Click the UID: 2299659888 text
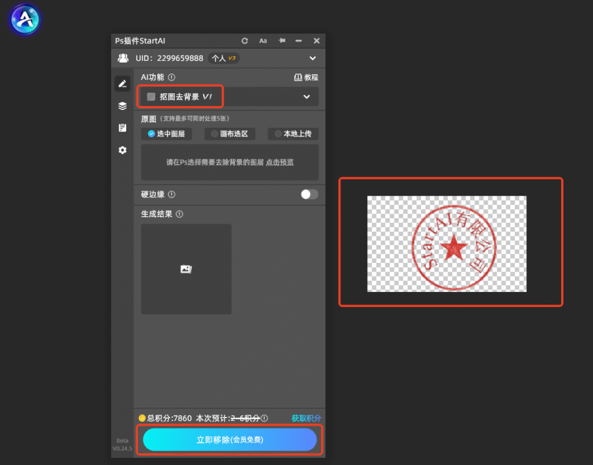Image resolution: width=593 pixels, height=465 pixels. point(169,58)
